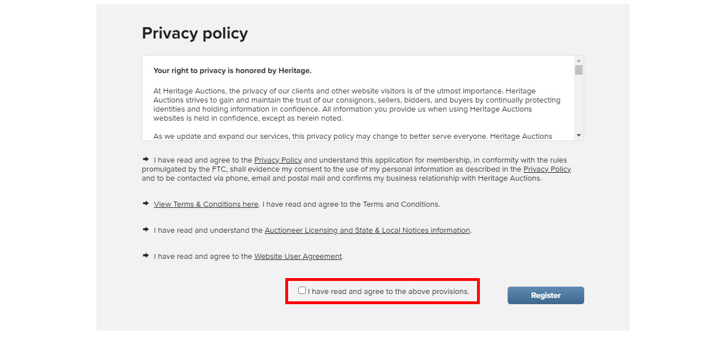Click the privacy policy scrollbar thumb
The image size is (726, 337).
[x=579, y=70]
